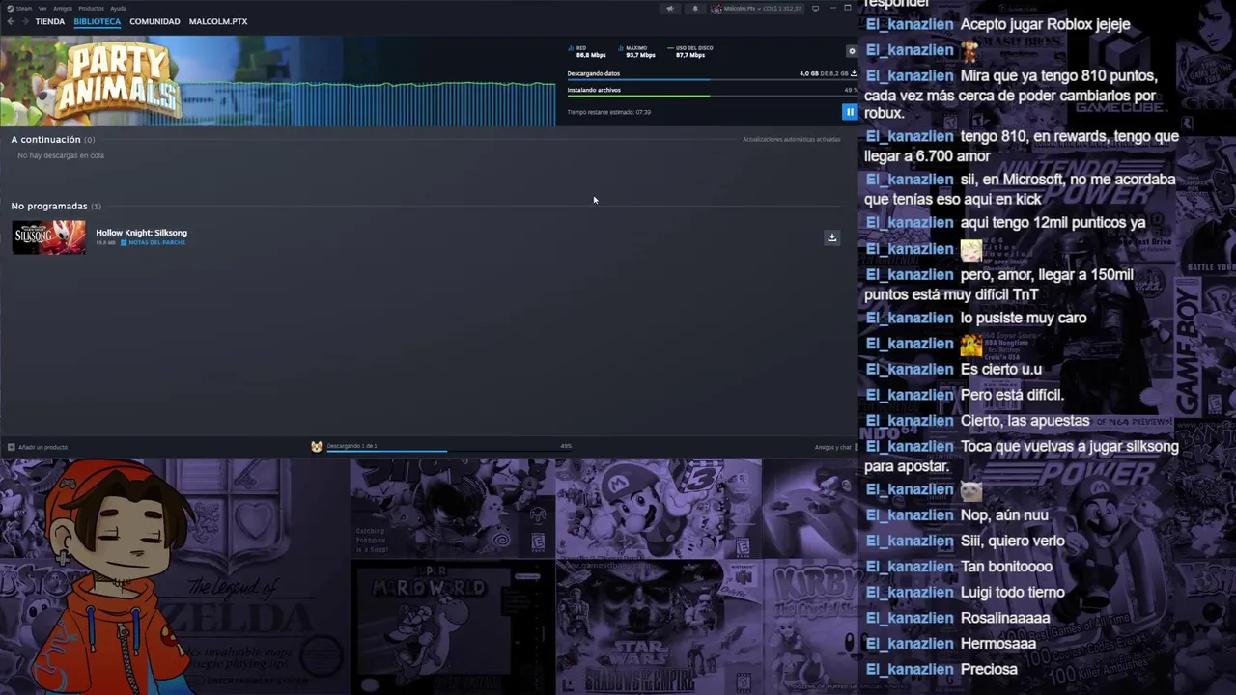Switch to the COMUNIDAD tab

click(x=154, y=21)
